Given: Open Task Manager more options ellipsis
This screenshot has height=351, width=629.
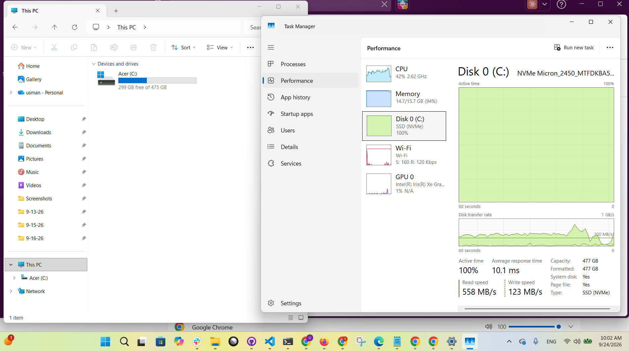Looking at the screenshot, I should point(610,48).
